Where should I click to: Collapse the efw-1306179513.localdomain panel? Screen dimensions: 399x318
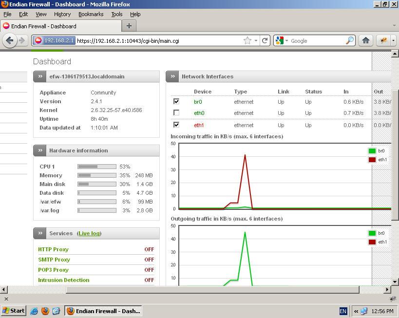(40, 76)
